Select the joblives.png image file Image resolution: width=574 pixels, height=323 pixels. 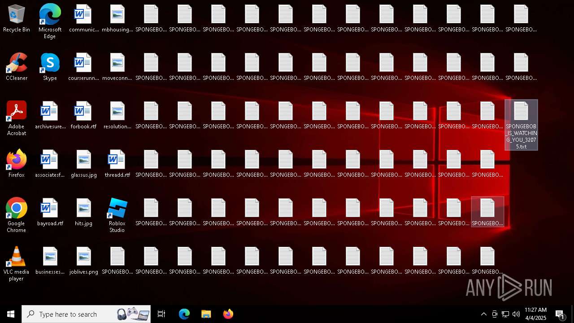coord(83,261)
